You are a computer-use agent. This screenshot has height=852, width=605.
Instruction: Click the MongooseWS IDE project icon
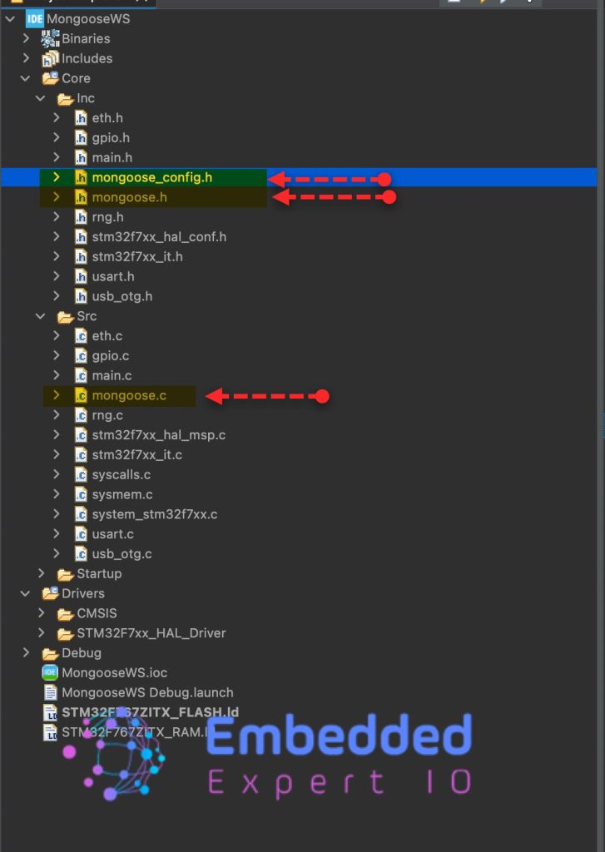(34, 18)
